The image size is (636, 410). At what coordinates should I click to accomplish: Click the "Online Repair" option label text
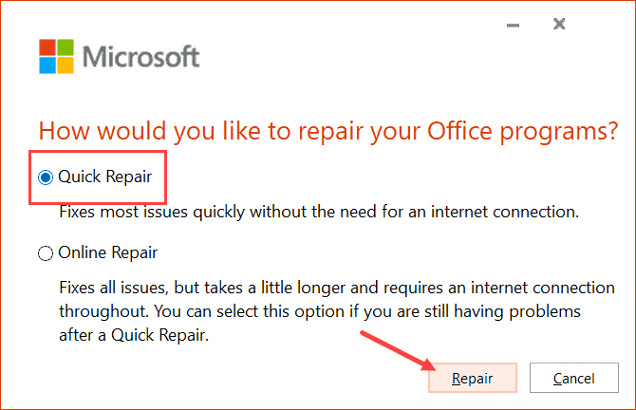[107, 253]
